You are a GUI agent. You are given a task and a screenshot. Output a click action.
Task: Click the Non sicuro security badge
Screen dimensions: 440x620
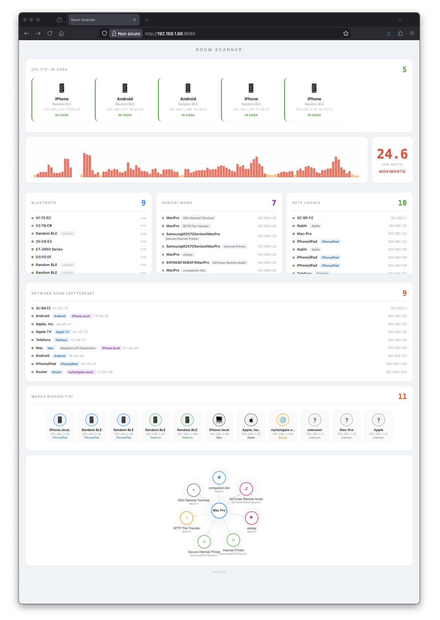(x=126, y=33)
